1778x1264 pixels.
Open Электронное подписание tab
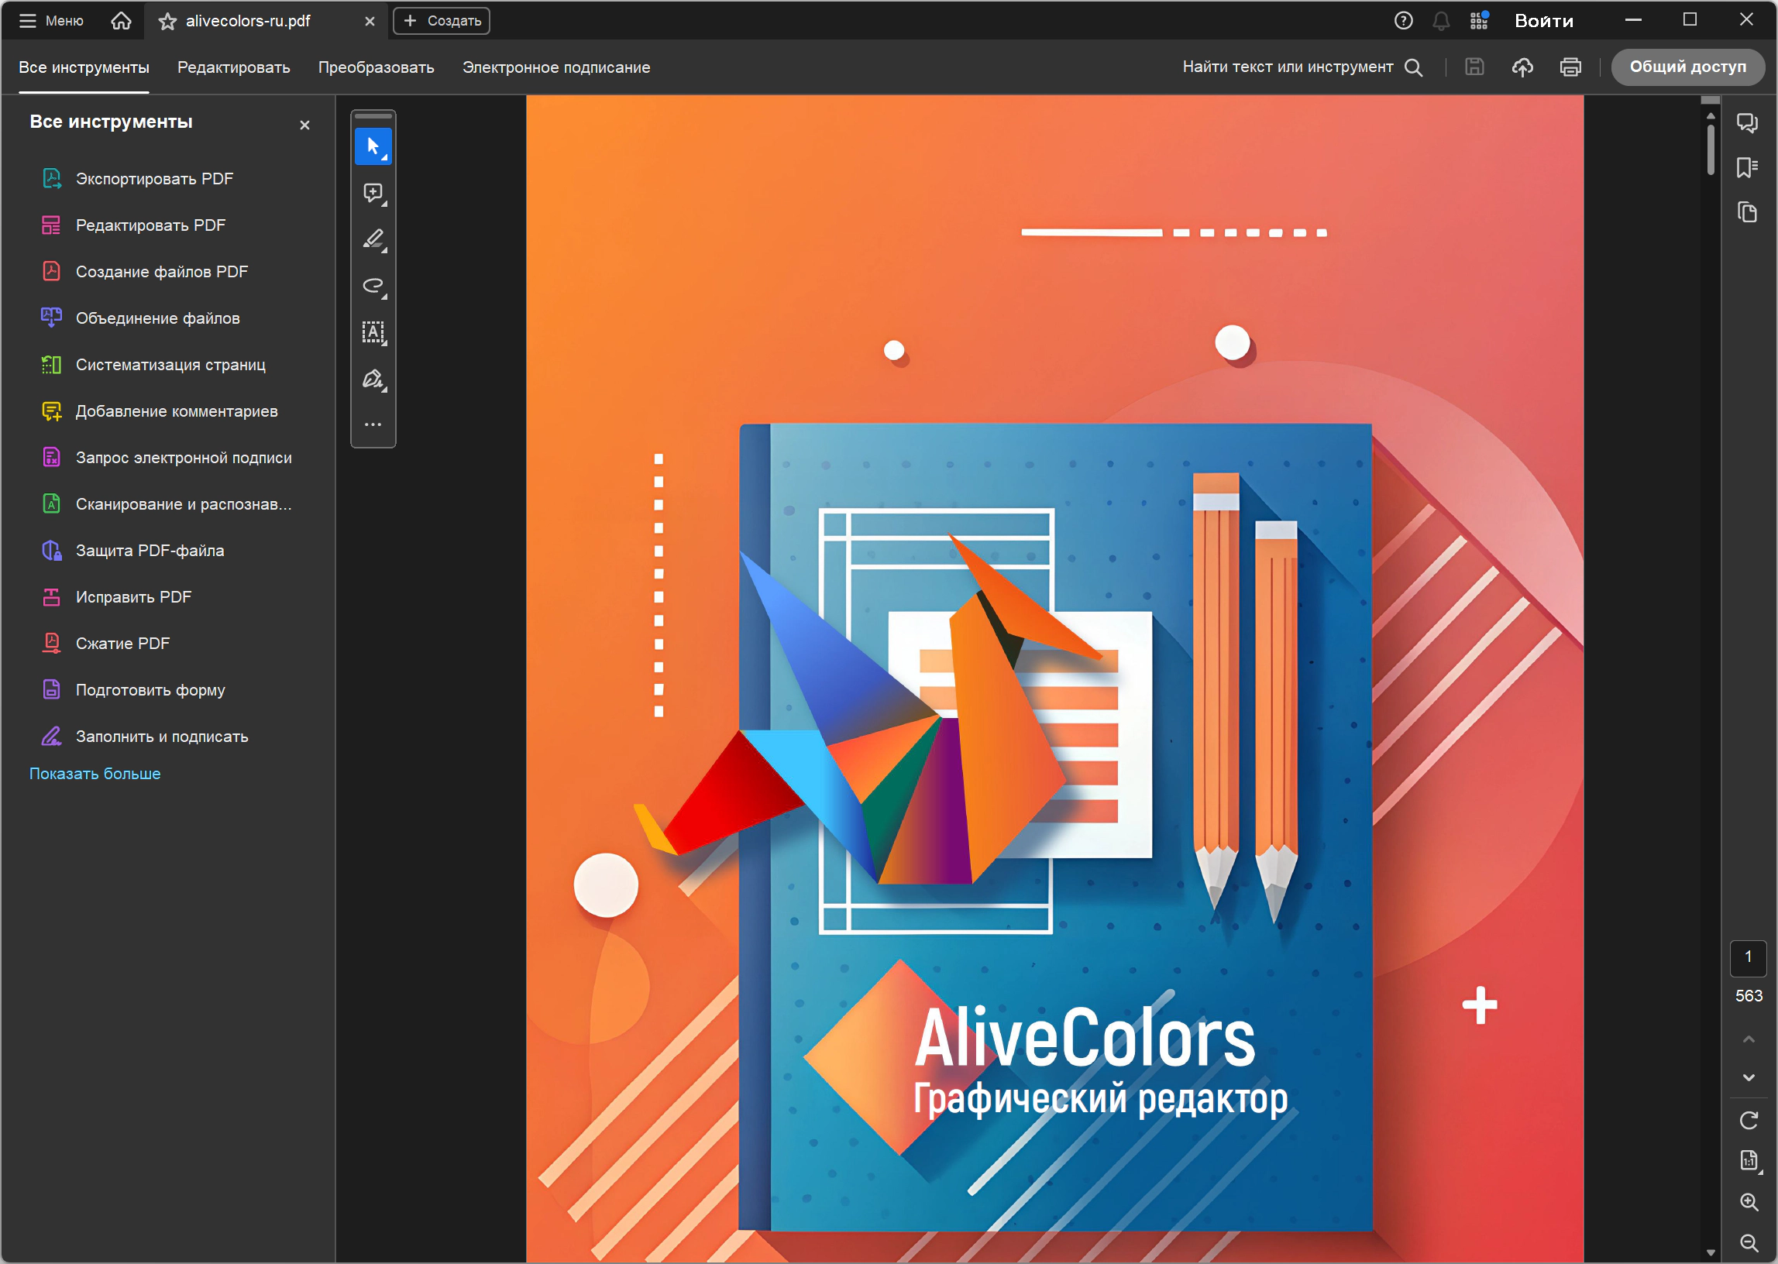555,67
